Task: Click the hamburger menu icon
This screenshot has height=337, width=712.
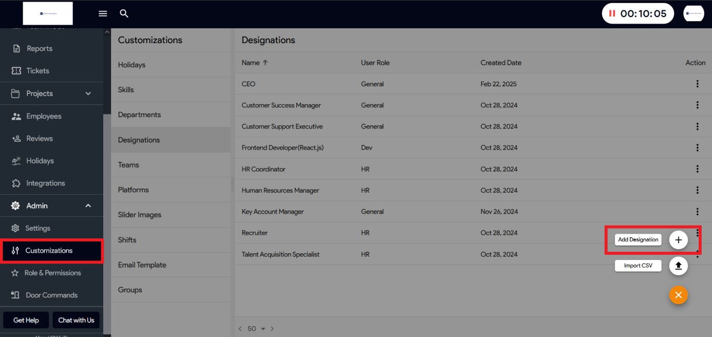Action: tap(103, 14)
